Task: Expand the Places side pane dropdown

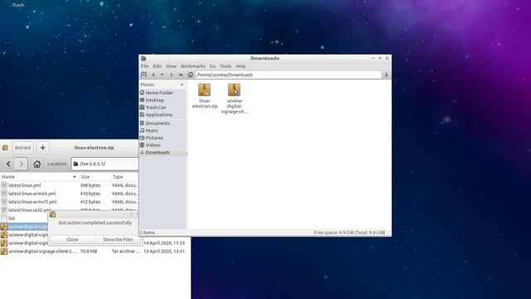Action: (x=182, y=85)
